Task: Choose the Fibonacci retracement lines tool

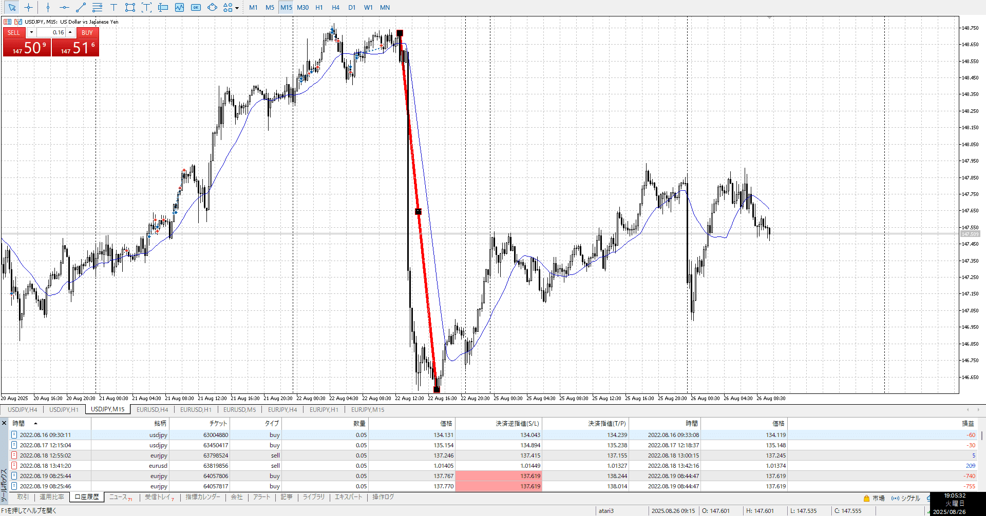Action: pos(97,8)
